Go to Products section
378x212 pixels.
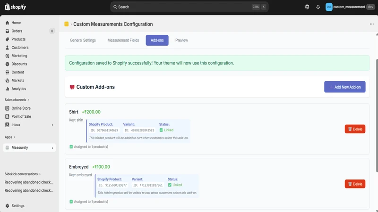coord(18,39)
